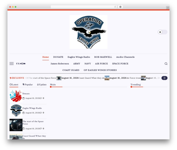Screen dimensions: 177x150
Task: Reload page via browser refresh icon
Action: [115, 7]
